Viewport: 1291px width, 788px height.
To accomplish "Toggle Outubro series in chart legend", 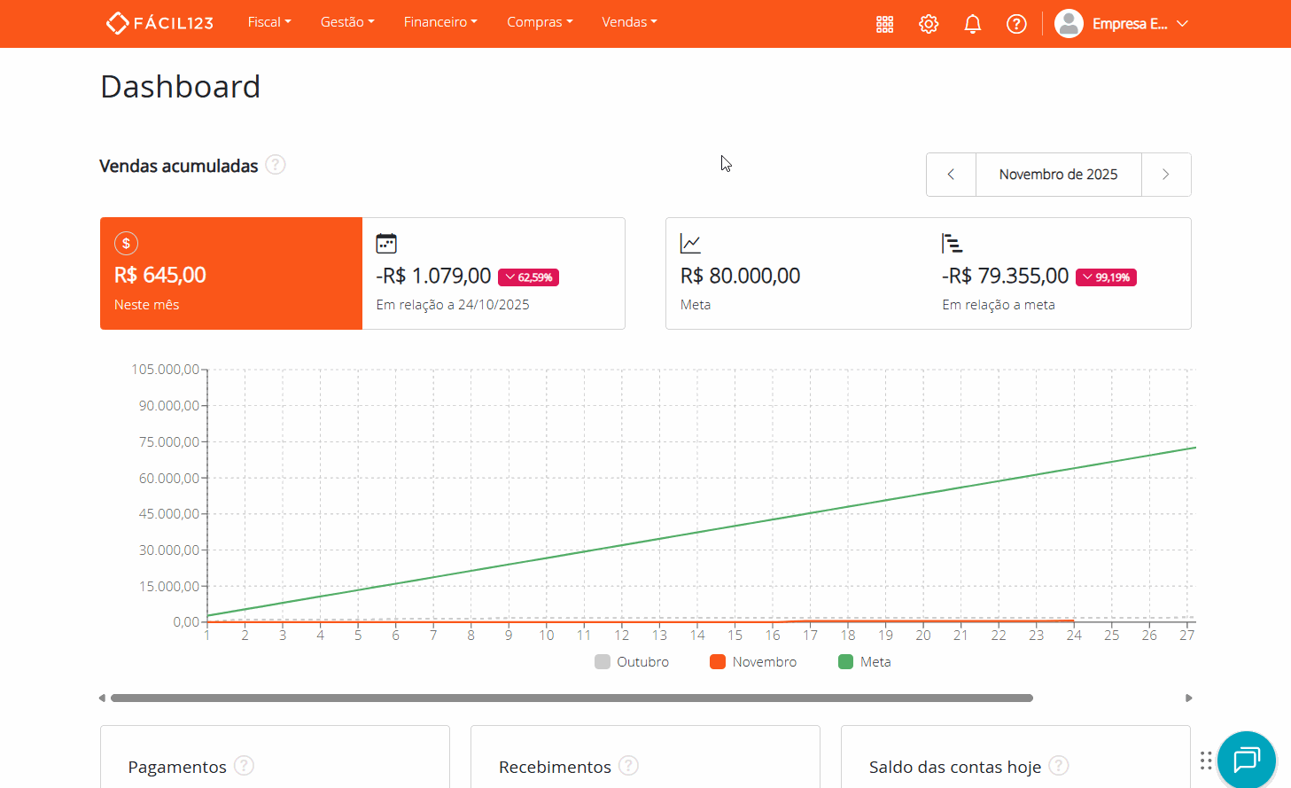I will tap(632, 662).
